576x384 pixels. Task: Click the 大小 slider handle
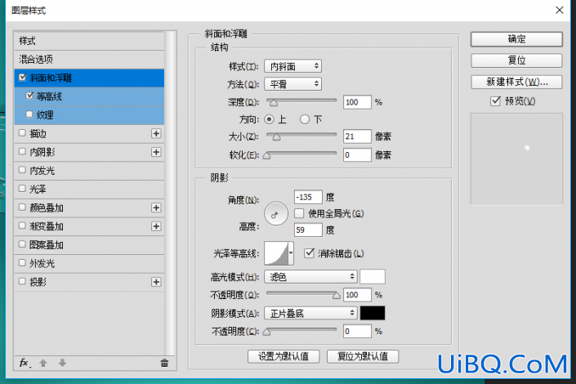pyautogui.click(x=277, y=137)
